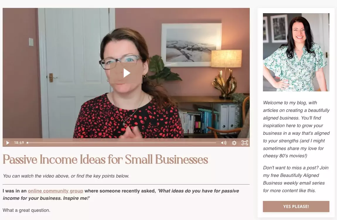The width and height of the screenshot is (337, 220).
Task: Click the small play icon in the control bar
Action: pos(8,143)
